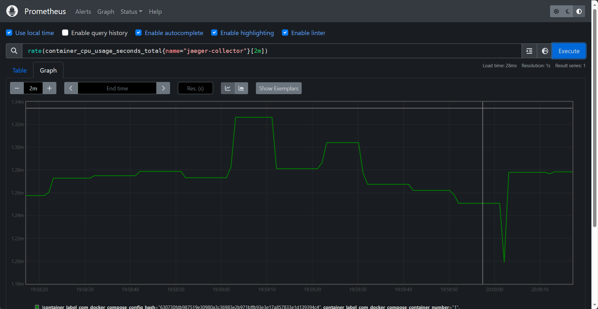The height and width of the screenshot is (309, 598).
Task: Show stacked area graph
Action: (x=241, y=88)
